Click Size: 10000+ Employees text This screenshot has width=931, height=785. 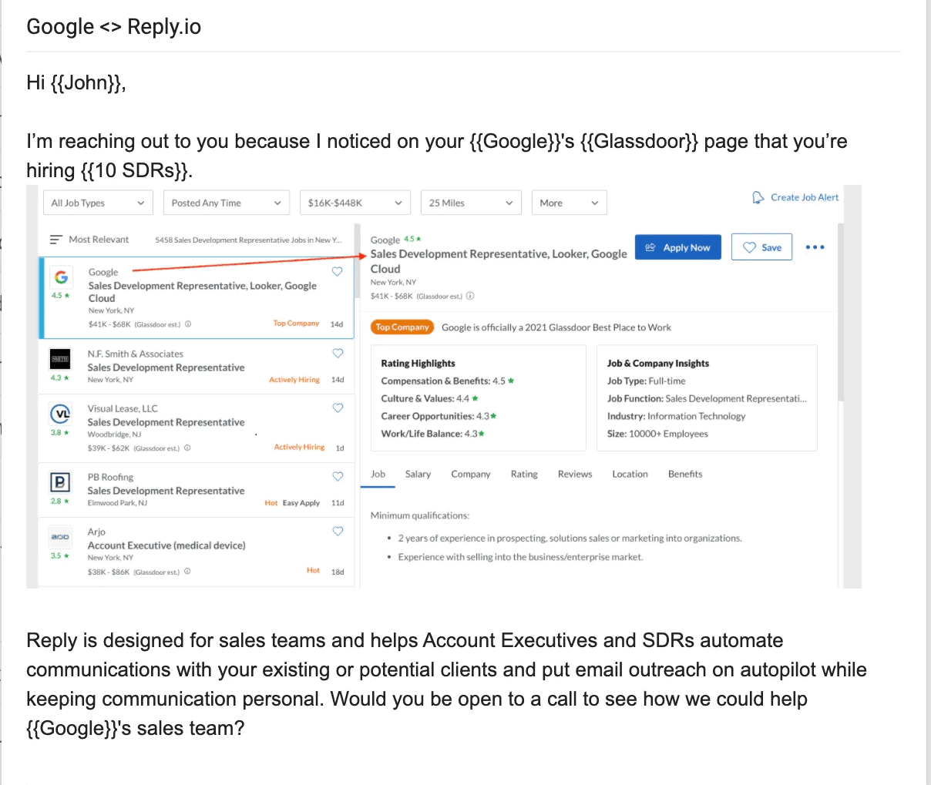pos(657,434)
